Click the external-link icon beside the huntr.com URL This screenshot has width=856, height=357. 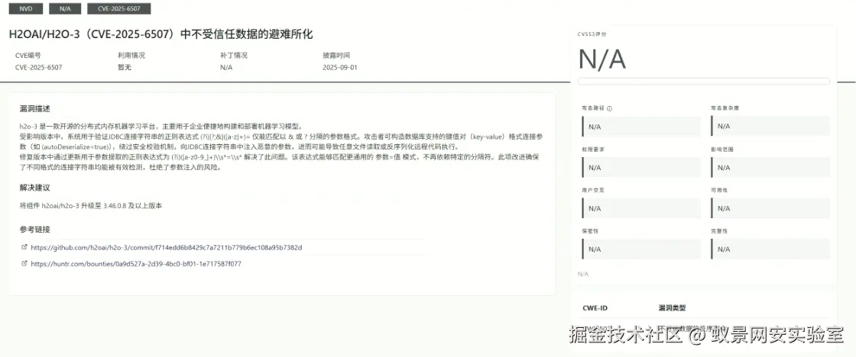coord(24,263)
